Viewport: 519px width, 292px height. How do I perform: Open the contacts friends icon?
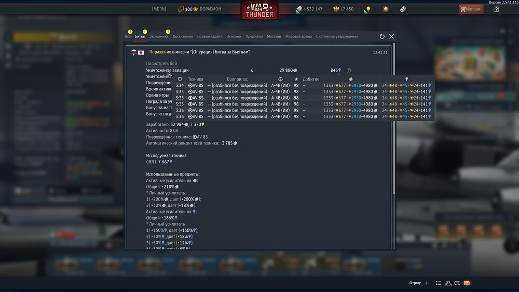(448, 283)
